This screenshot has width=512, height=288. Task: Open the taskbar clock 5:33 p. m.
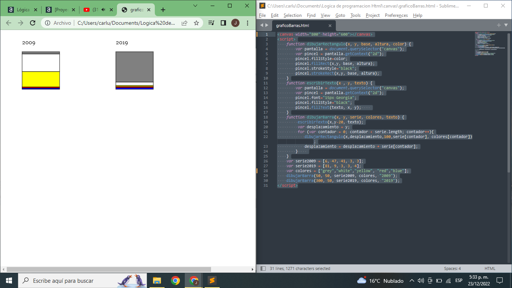coord(479,280)
